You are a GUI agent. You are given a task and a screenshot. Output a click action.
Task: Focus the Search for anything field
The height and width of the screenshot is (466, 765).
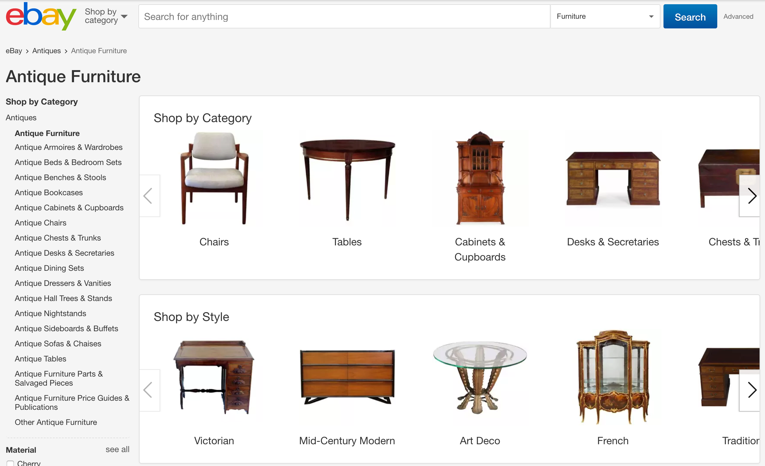[344, 16]
